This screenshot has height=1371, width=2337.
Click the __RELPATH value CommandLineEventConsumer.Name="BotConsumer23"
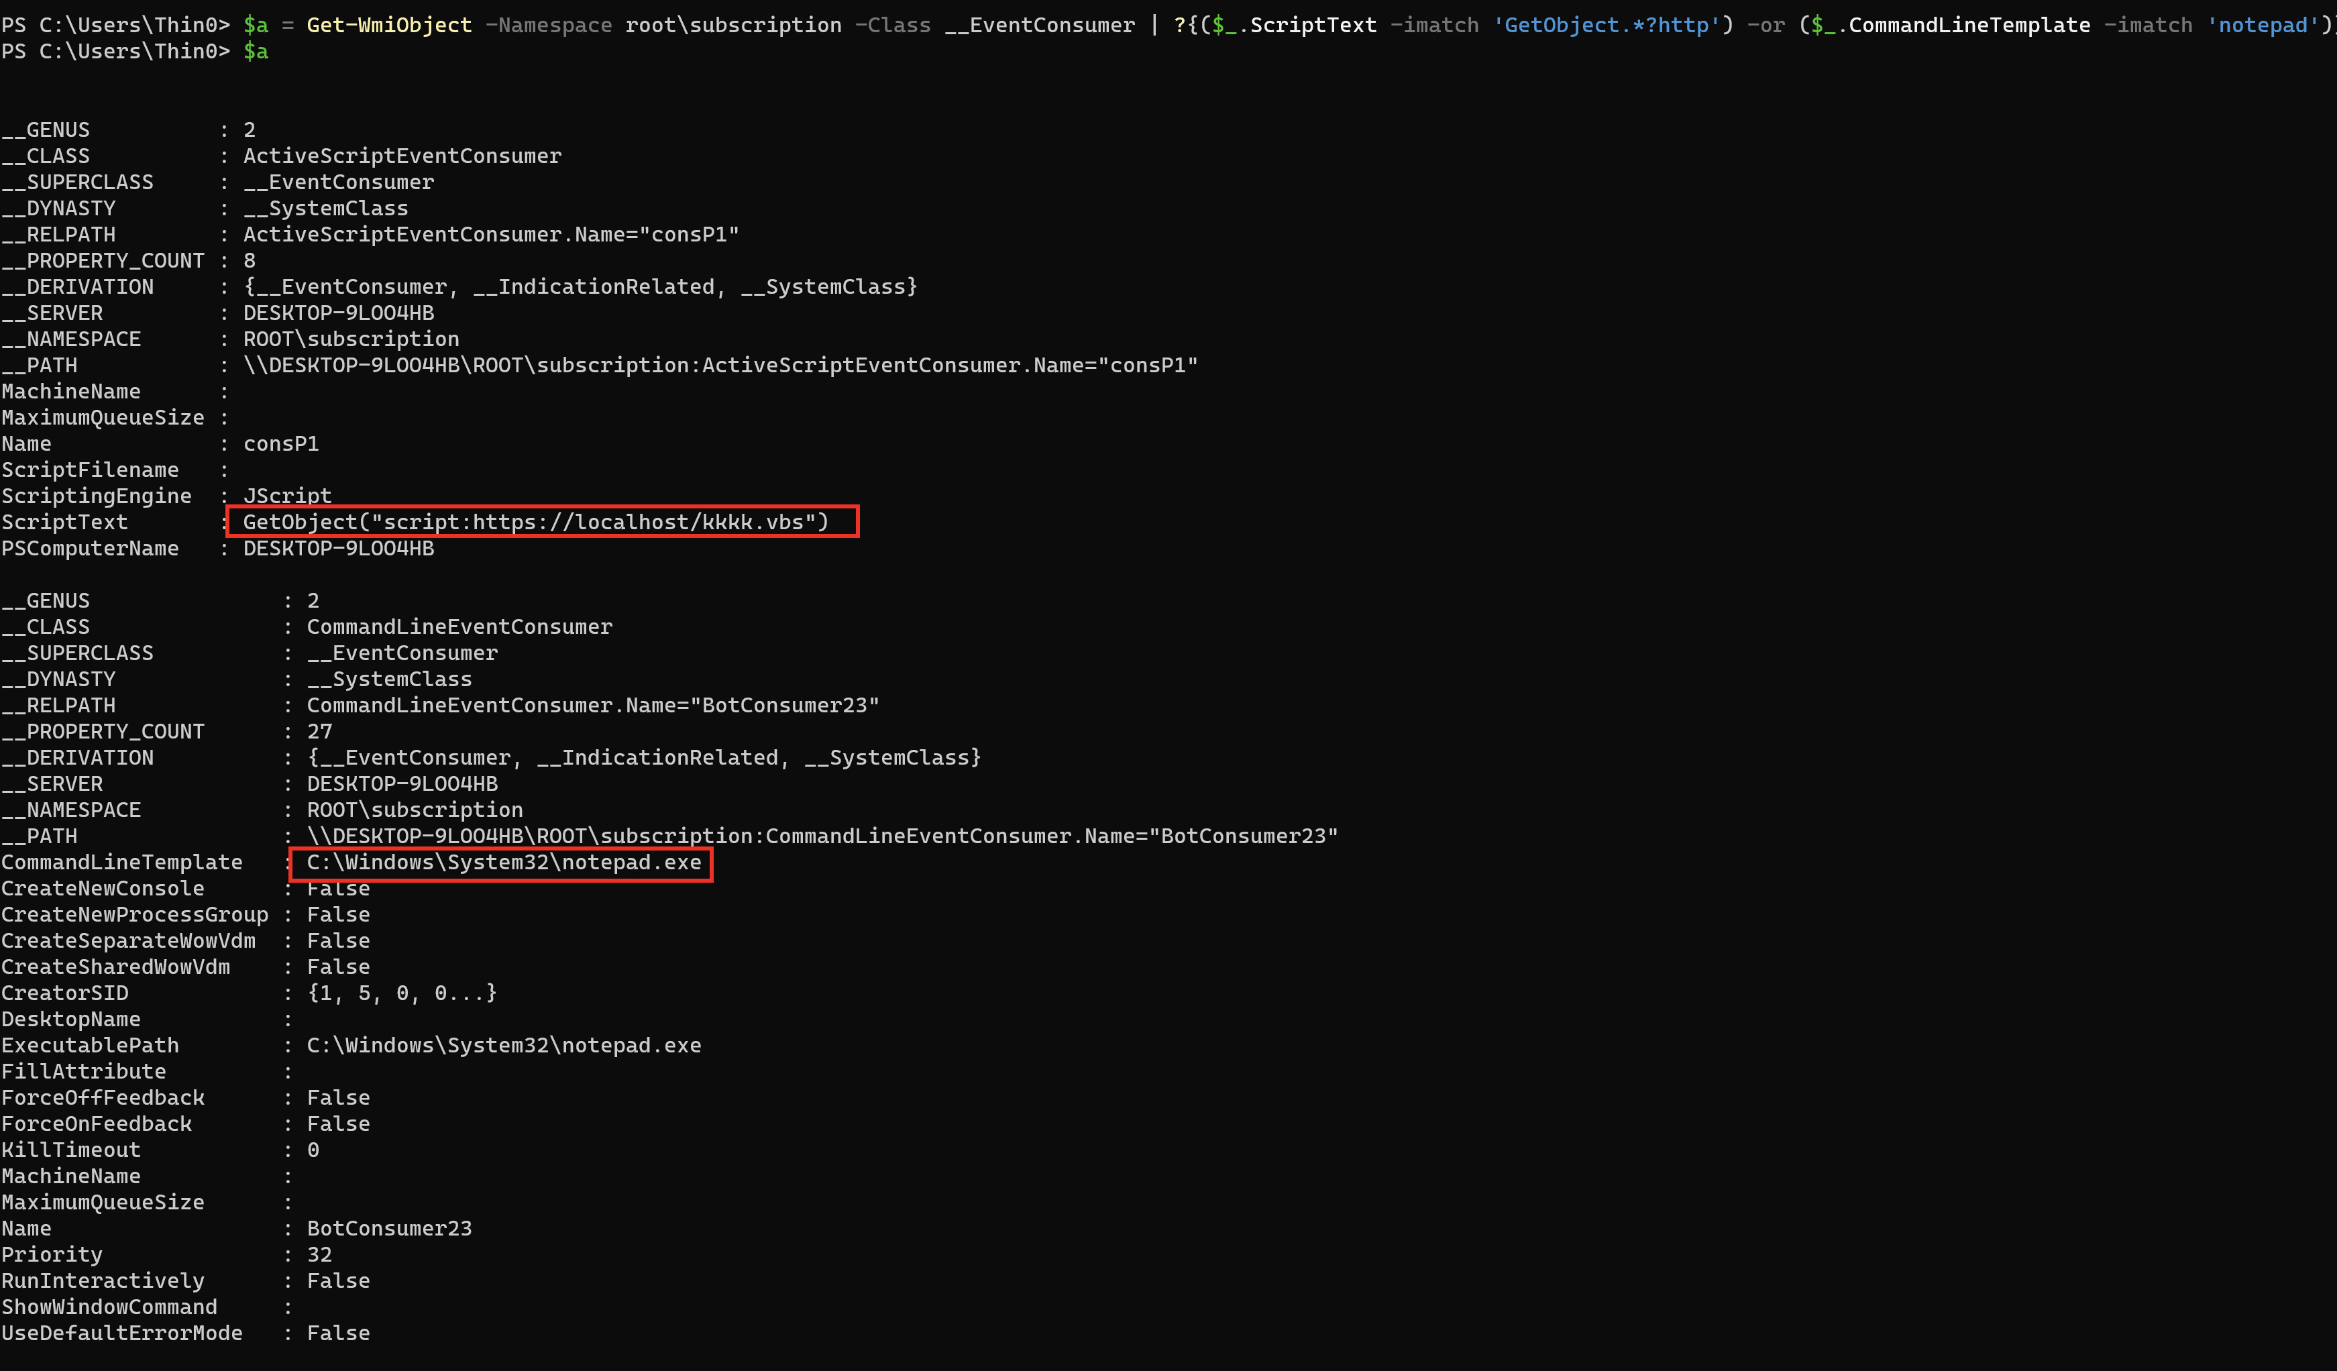(594, 705)
